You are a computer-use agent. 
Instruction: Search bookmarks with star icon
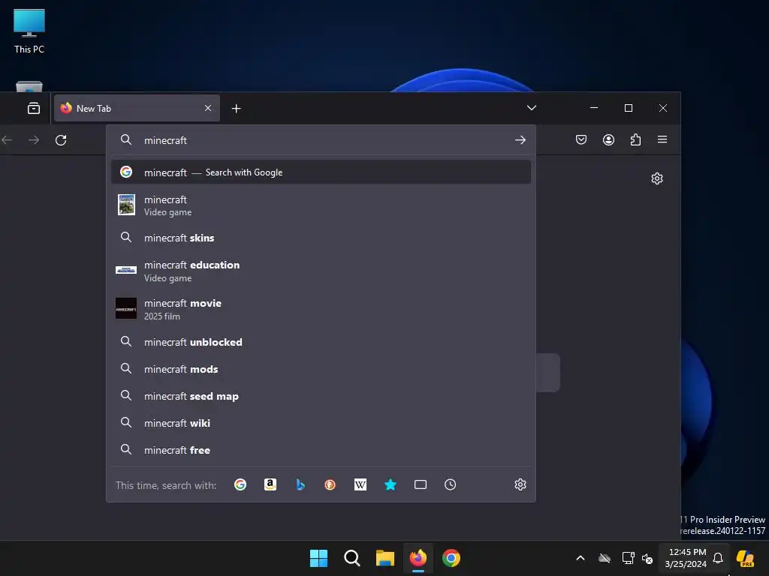tap(391, 484)
